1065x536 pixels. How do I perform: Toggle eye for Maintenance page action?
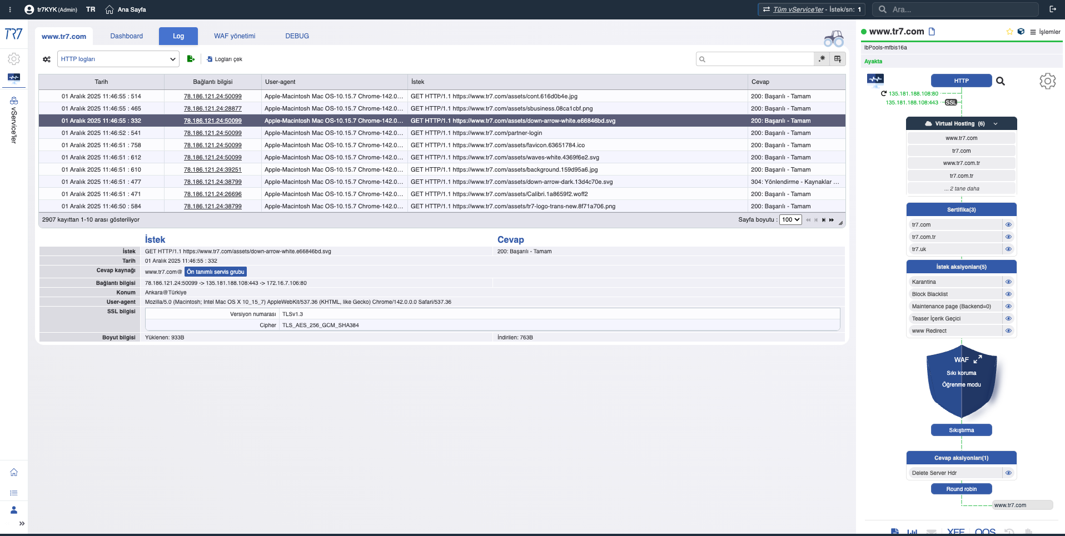point(1008,307)
